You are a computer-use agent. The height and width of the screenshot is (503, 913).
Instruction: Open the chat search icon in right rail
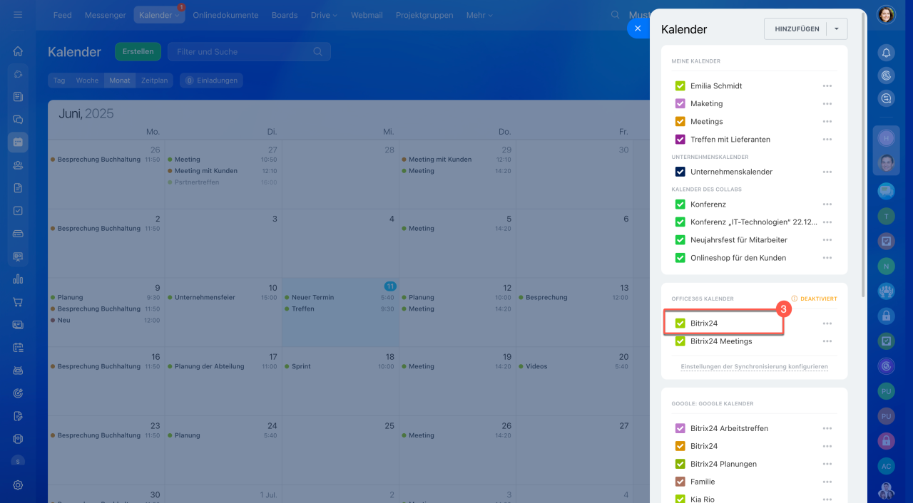[x=886, y=98]
